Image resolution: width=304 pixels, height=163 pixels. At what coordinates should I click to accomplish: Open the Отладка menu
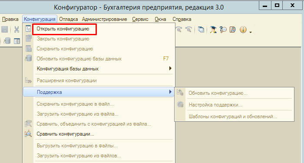(69, 19)
